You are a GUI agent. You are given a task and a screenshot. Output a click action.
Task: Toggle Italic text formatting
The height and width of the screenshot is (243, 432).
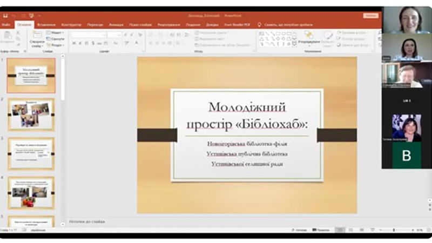(x=80, y=43)
